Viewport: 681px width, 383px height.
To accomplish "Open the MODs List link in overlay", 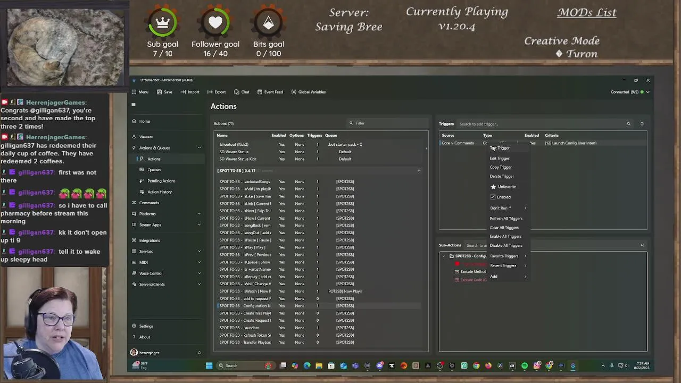I will pos(587,12).
